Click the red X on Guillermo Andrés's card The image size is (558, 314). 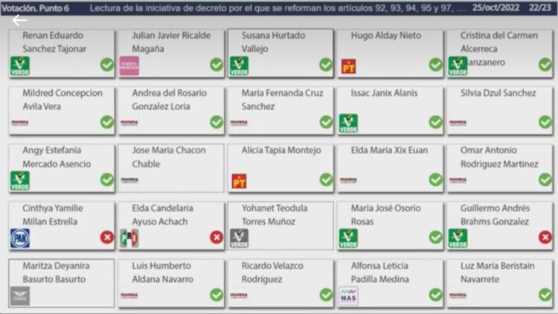545,237
